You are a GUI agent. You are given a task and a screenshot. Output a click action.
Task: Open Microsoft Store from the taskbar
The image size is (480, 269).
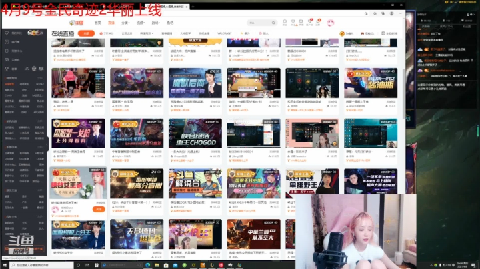[x=166, y=265]
